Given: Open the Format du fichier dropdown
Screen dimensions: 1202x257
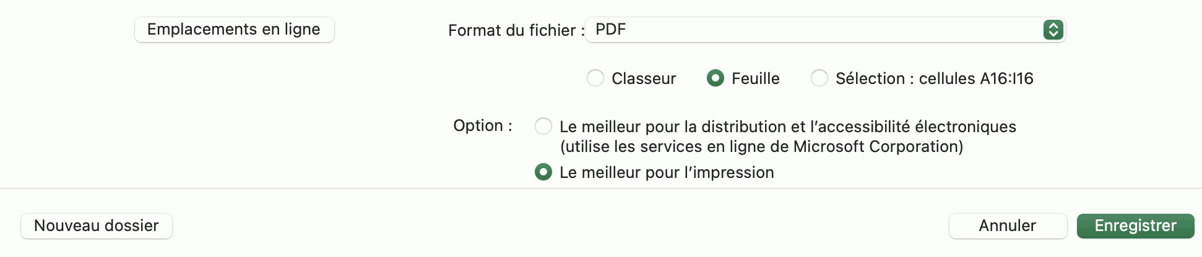Looking at the screenshot, I should (824, 30).
